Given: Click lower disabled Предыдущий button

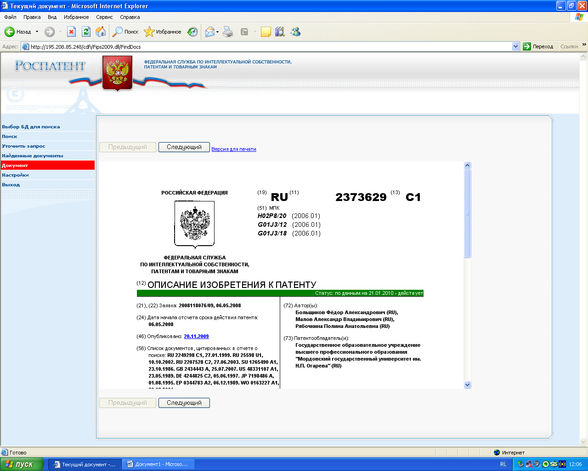Looking at the screenshot, I should (x=128, y=403).
